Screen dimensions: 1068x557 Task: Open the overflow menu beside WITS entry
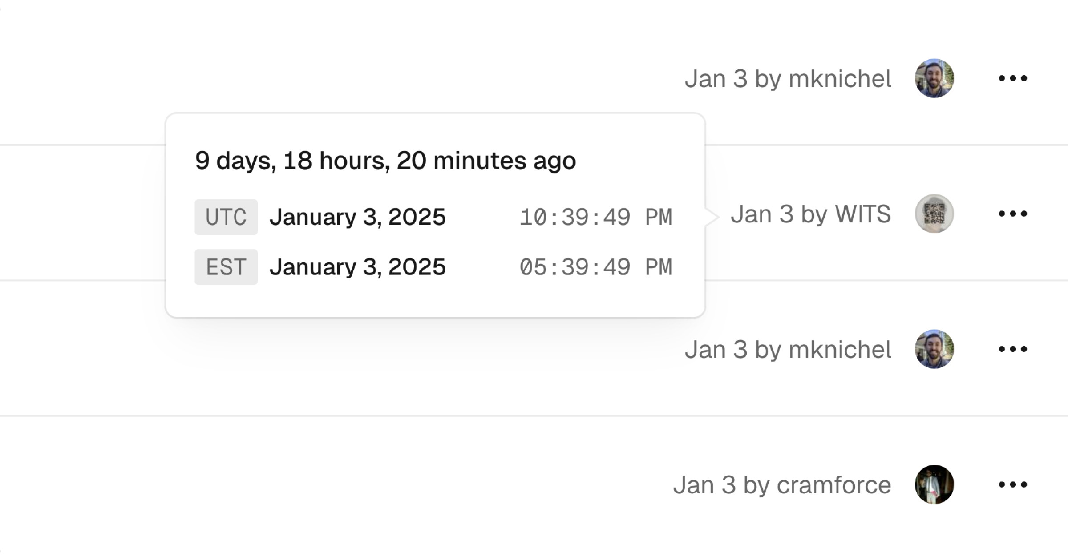[x=1013, y=214]
